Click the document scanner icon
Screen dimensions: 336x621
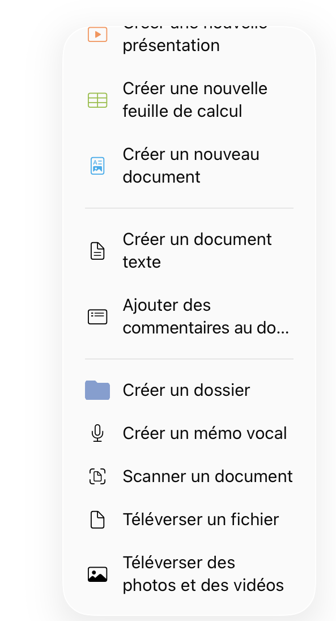[x=97, y=476]
